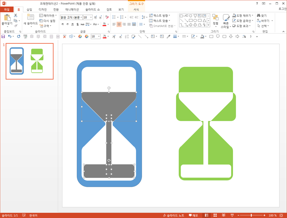The width and height of the screenshot is (287, 218).
Task: Open the Design (디자인) tab
Action: click(43, 10)
